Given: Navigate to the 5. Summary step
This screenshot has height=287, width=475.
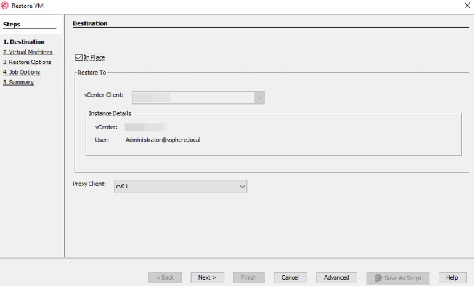Looking at the screenshot, I should pyautogui.click(x=18, y=83).
